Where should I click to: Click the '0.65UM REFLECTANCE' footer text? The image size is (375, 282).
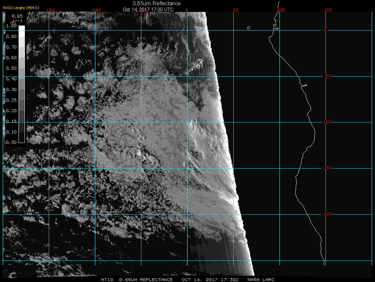146,280
